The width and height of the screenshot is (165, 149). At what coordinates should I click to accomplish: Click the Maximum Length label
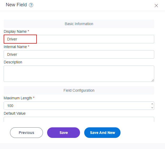point(18,98)
